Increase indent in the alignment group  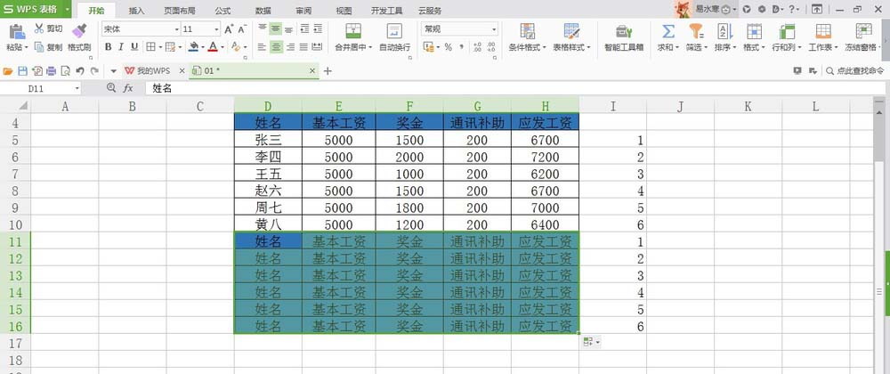point(318,28)
